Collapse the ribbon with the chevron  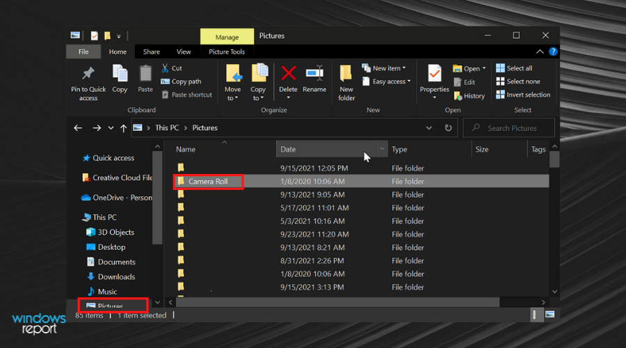pos(540,52)
